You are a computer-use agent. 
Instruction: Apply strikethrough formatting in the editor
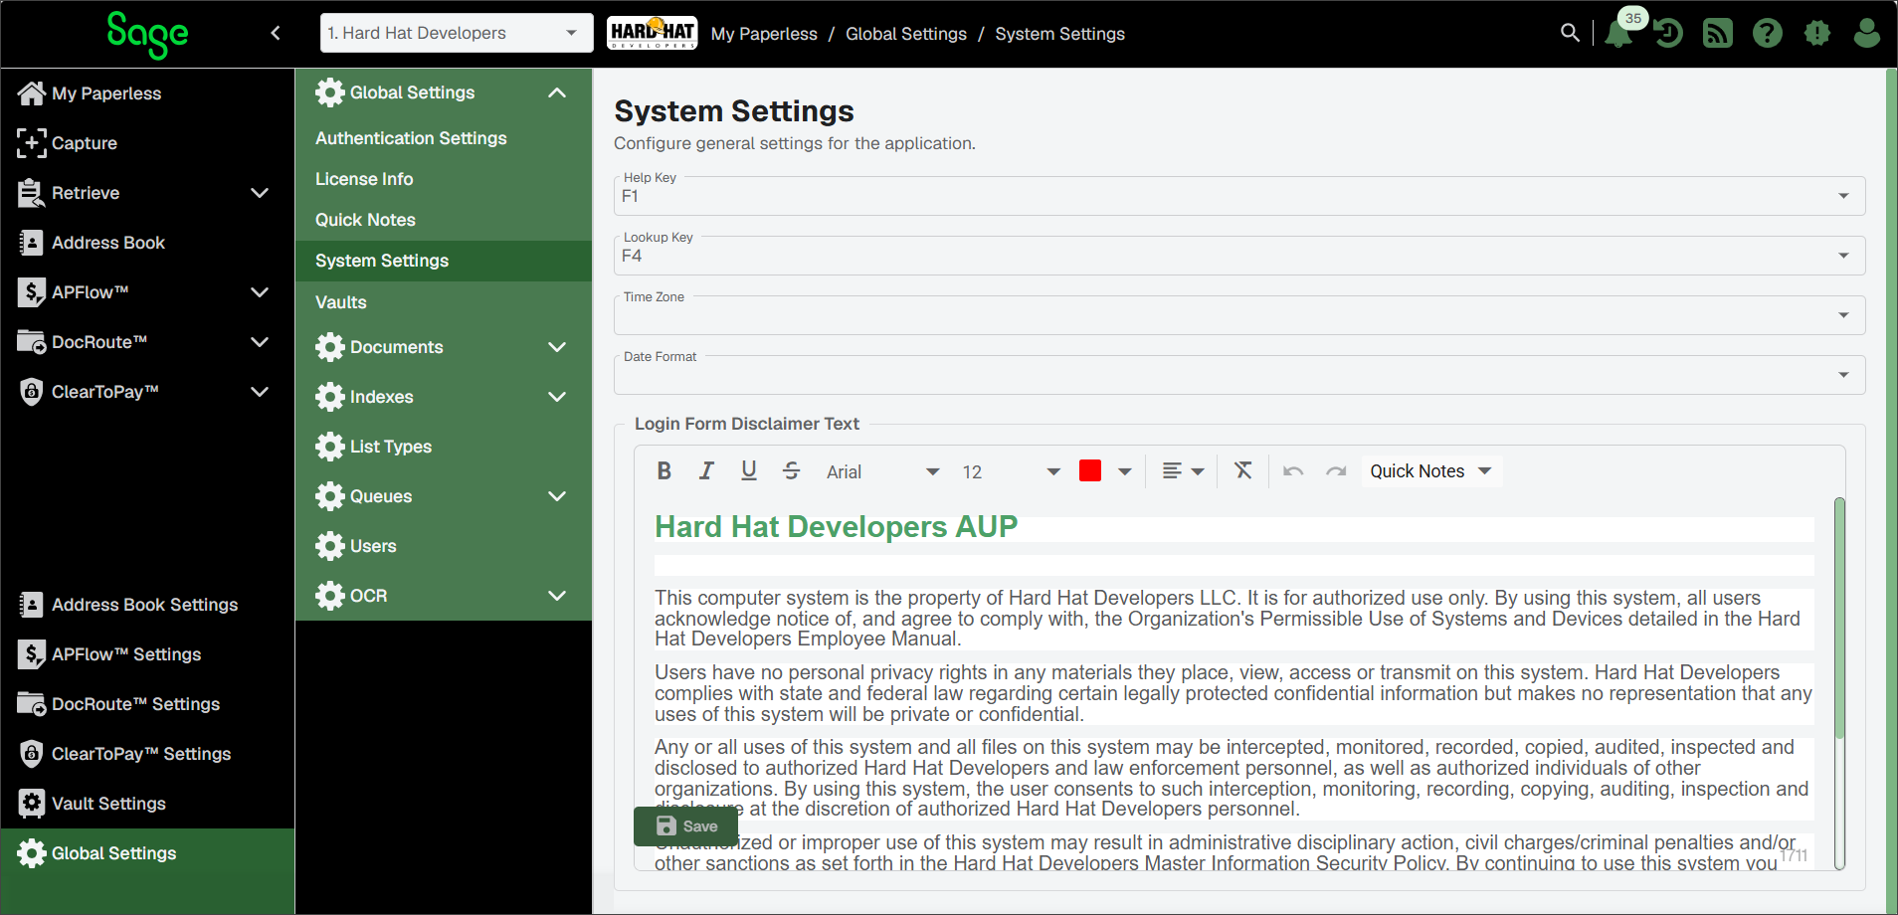point(791,471)
